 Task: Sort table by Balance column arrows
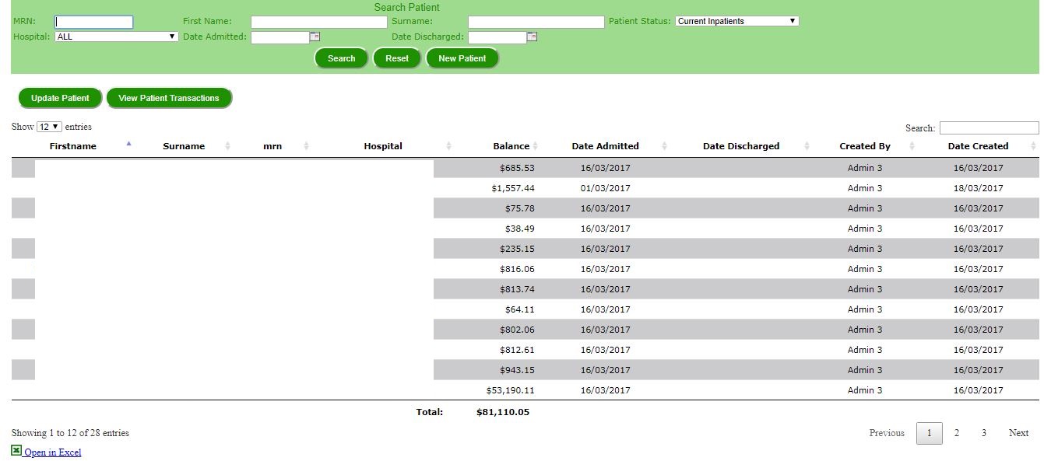pyautogui.click(x=535, y=146)
